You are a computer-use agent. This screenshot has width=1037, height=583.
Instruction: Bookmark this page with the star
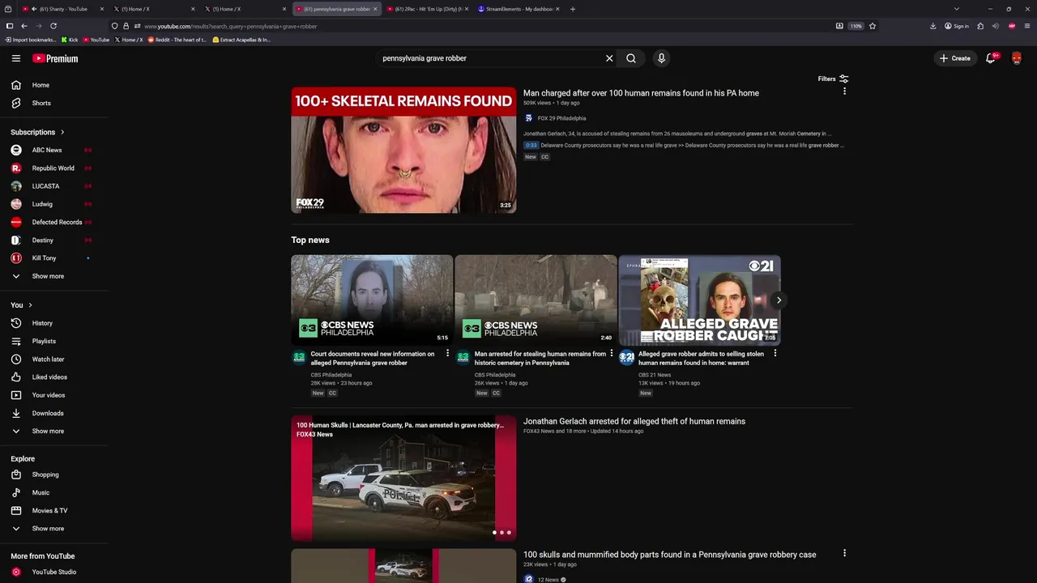pos(873,26)
